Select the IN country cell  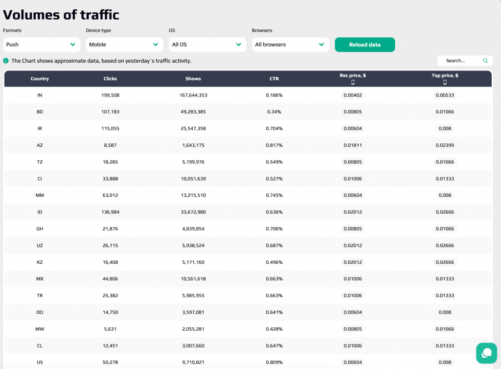[40, 95]
